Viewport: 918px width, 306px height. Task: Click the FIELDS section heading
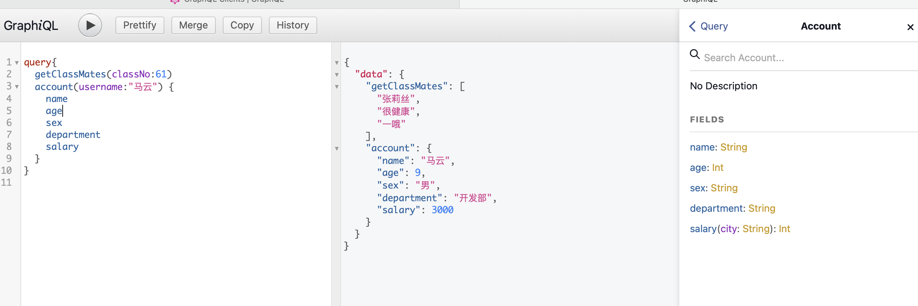pyautogui.click(x=707, y=119)
